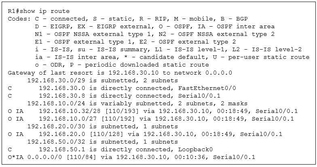Click the 192.168.30.0/29 is subnetted header
Image resolution: width=317 pixels, height=167 pixels.
tap(103, 81)
